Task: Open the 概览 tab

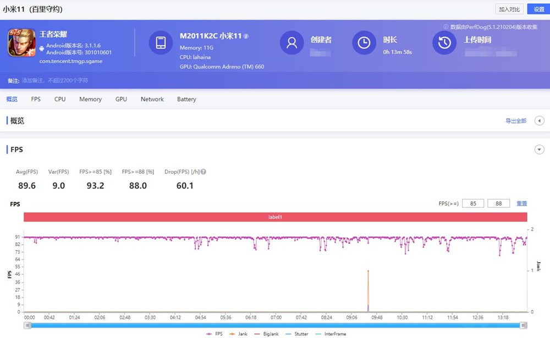Action: 12,99
